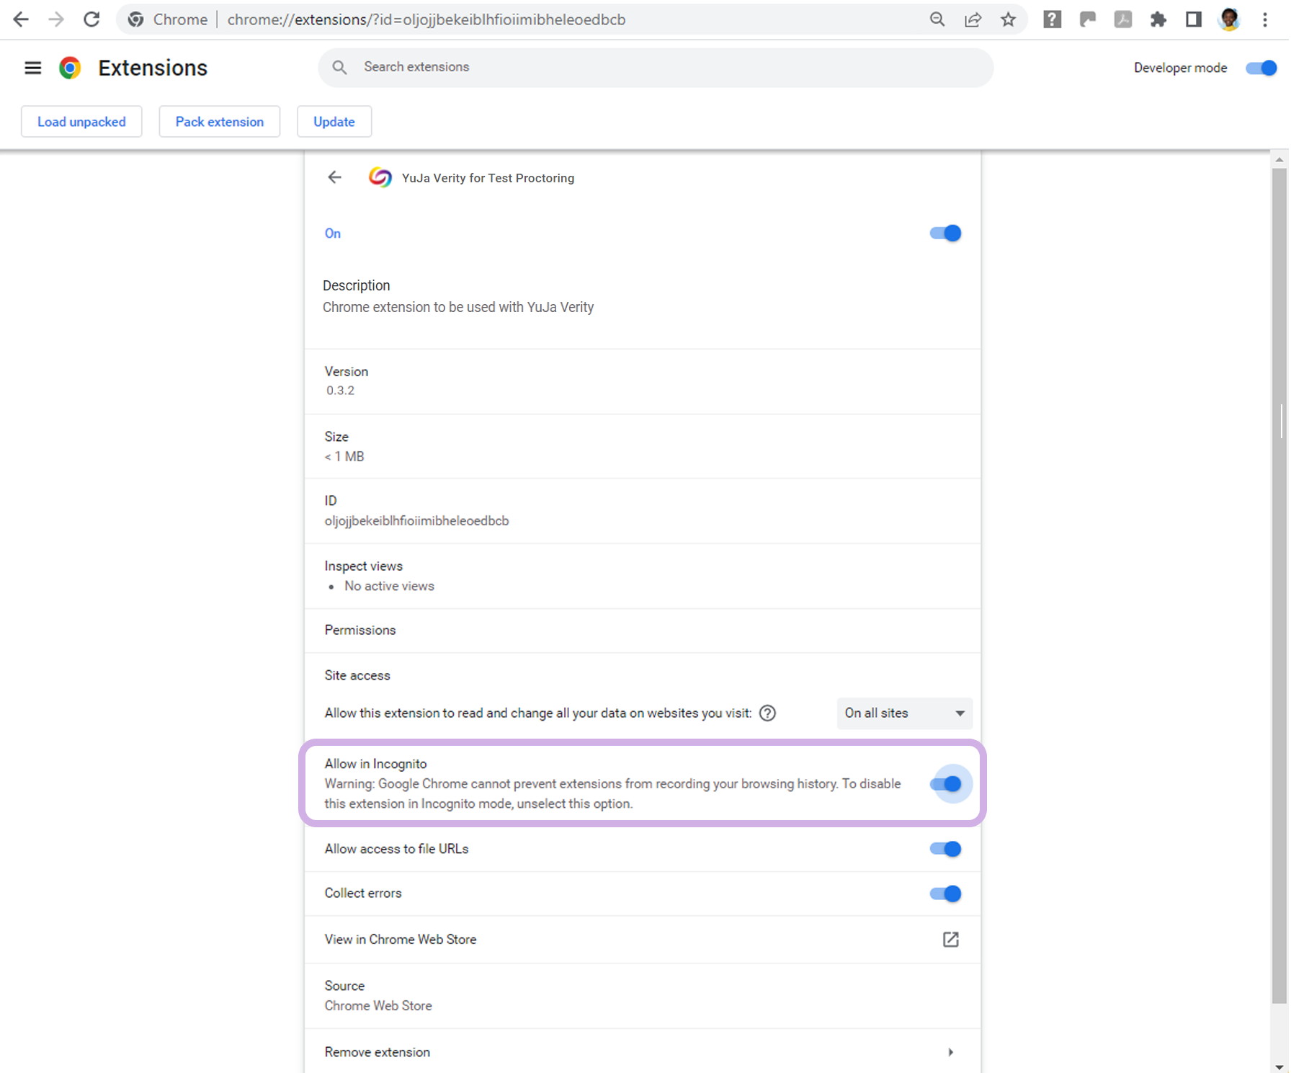
Task: Click version number 0.3.2
Action: pyautogui.click(x=340, y=390)
